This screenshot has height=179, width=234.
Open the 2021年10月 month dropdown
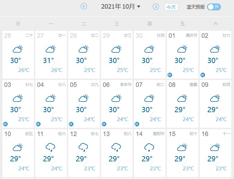point(121,7)
